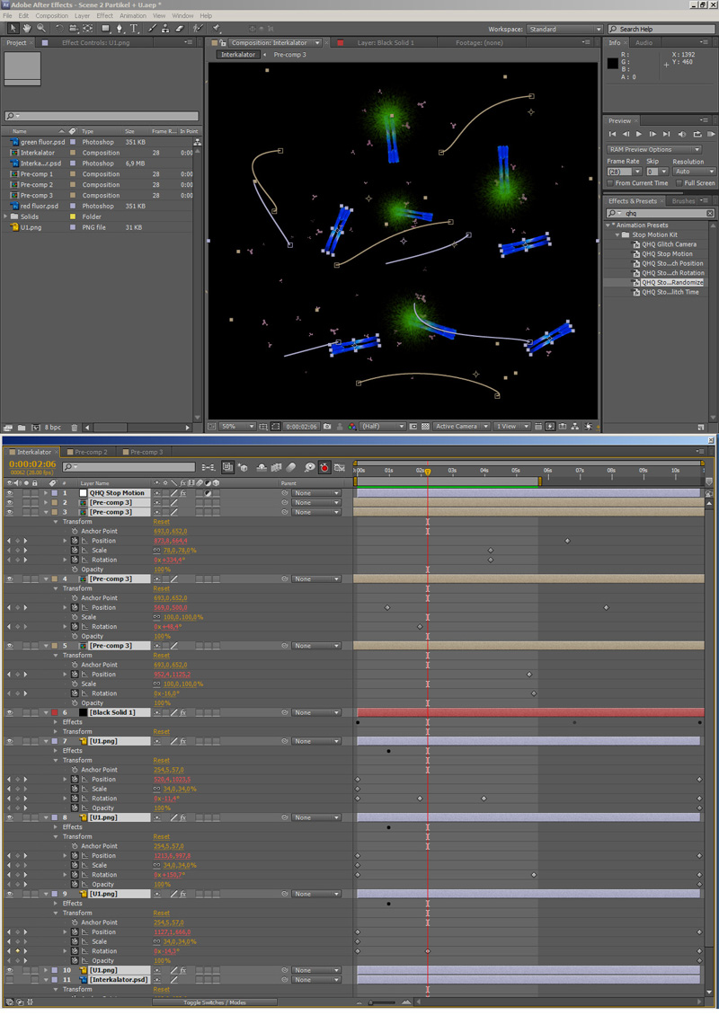Click Reset for Black Solid 1 Transform
Viewport: 719px width, 1024px height.
tap(161, 732)
